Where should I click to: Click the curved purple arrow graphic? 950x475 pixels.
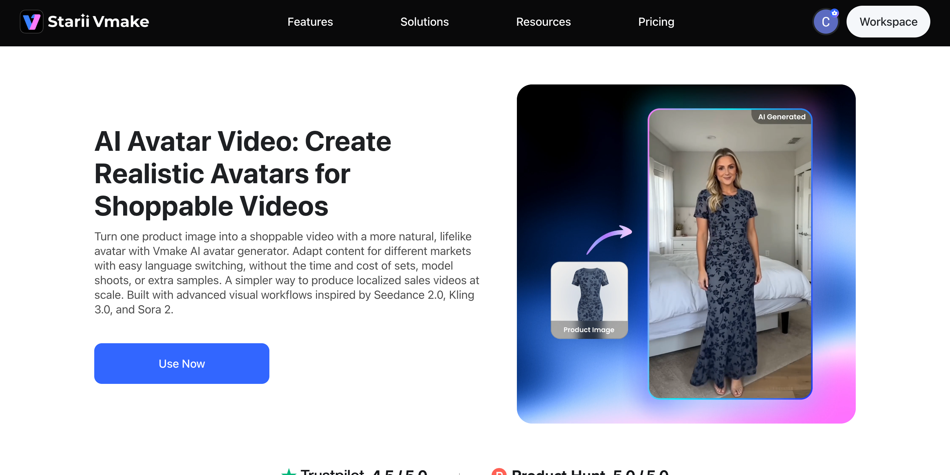coord(609,239)
